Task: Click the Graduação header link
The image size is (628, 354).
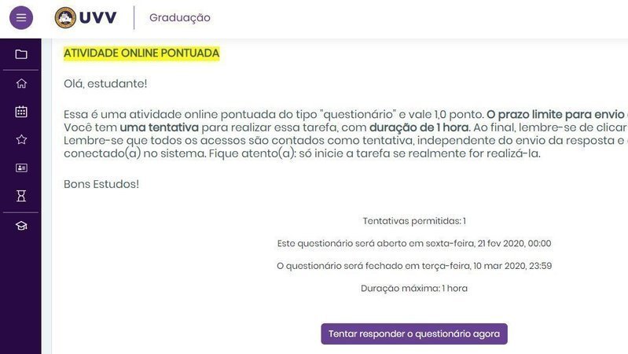Action: 180,17
